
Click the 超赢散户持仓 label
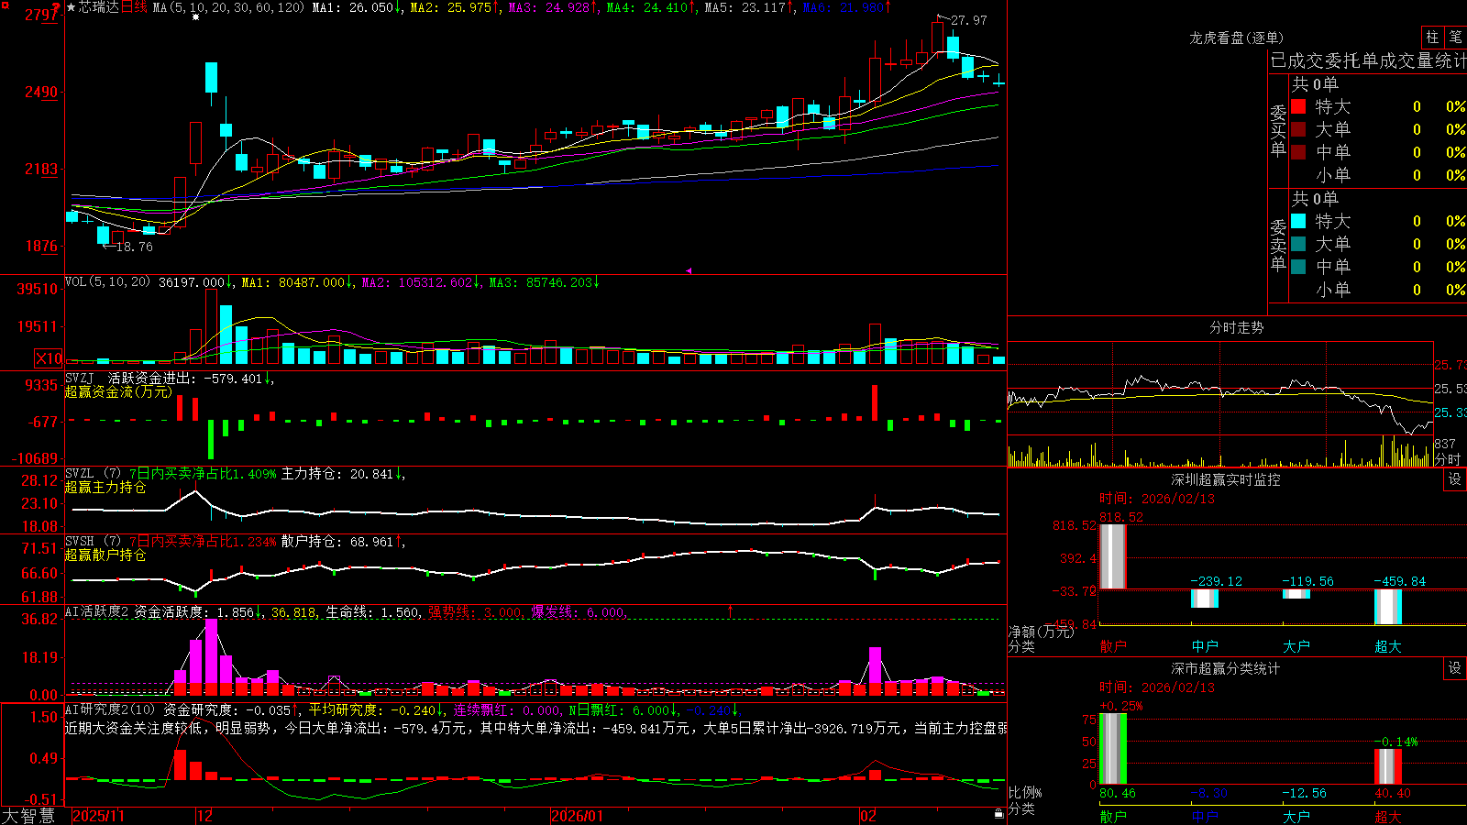pos(105,555)
